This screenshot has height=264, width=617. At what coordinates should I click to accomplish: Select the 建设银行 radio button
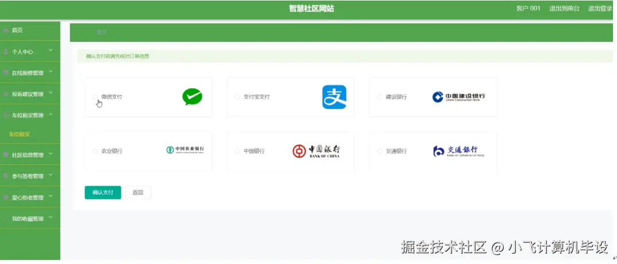pyautogui.click(x=379, y=96)
